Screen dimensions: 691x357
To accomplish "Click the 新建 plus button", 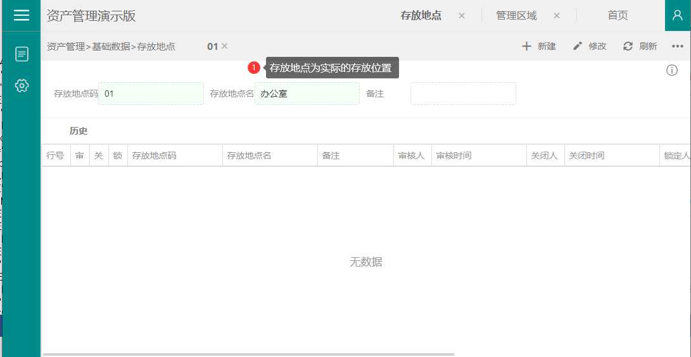I will [538, 46].
